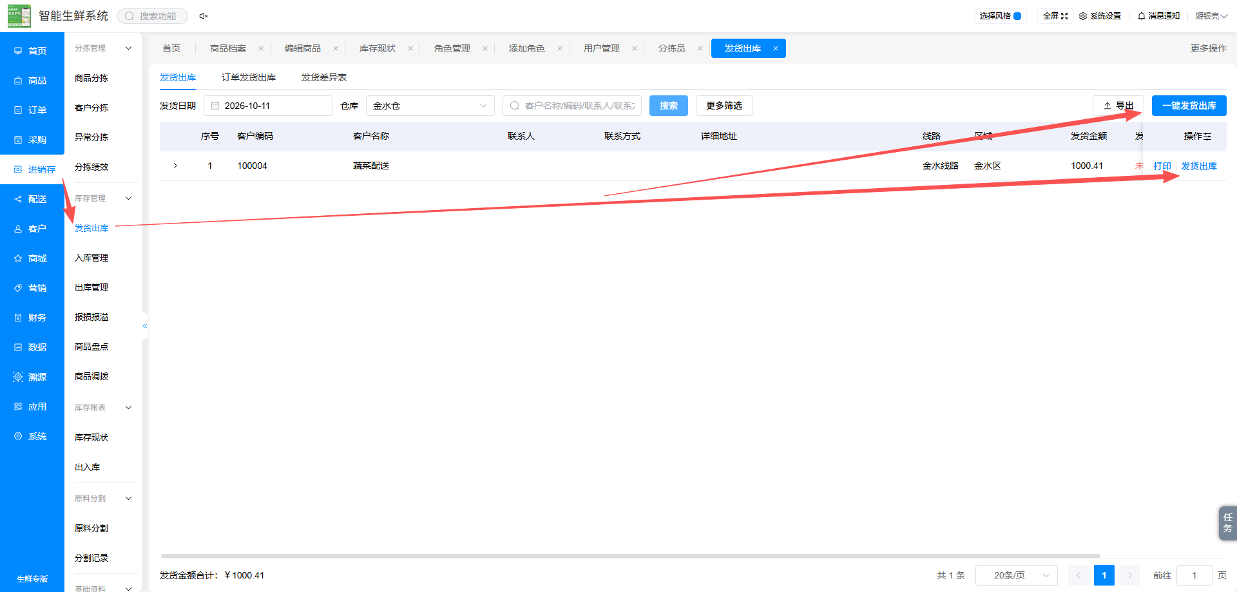
Task: Open the 订单 sidebar module
Action: pos(32,110)
